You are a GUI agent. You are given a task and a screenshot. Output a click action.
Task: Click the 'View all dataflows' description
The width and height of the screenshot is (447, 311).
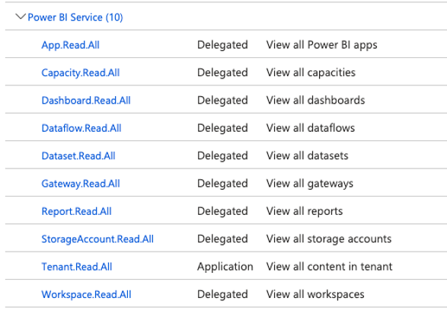(311, 128)
